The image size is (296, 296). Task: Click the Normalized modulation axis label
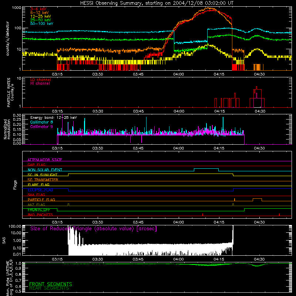(x=7, y=129)
